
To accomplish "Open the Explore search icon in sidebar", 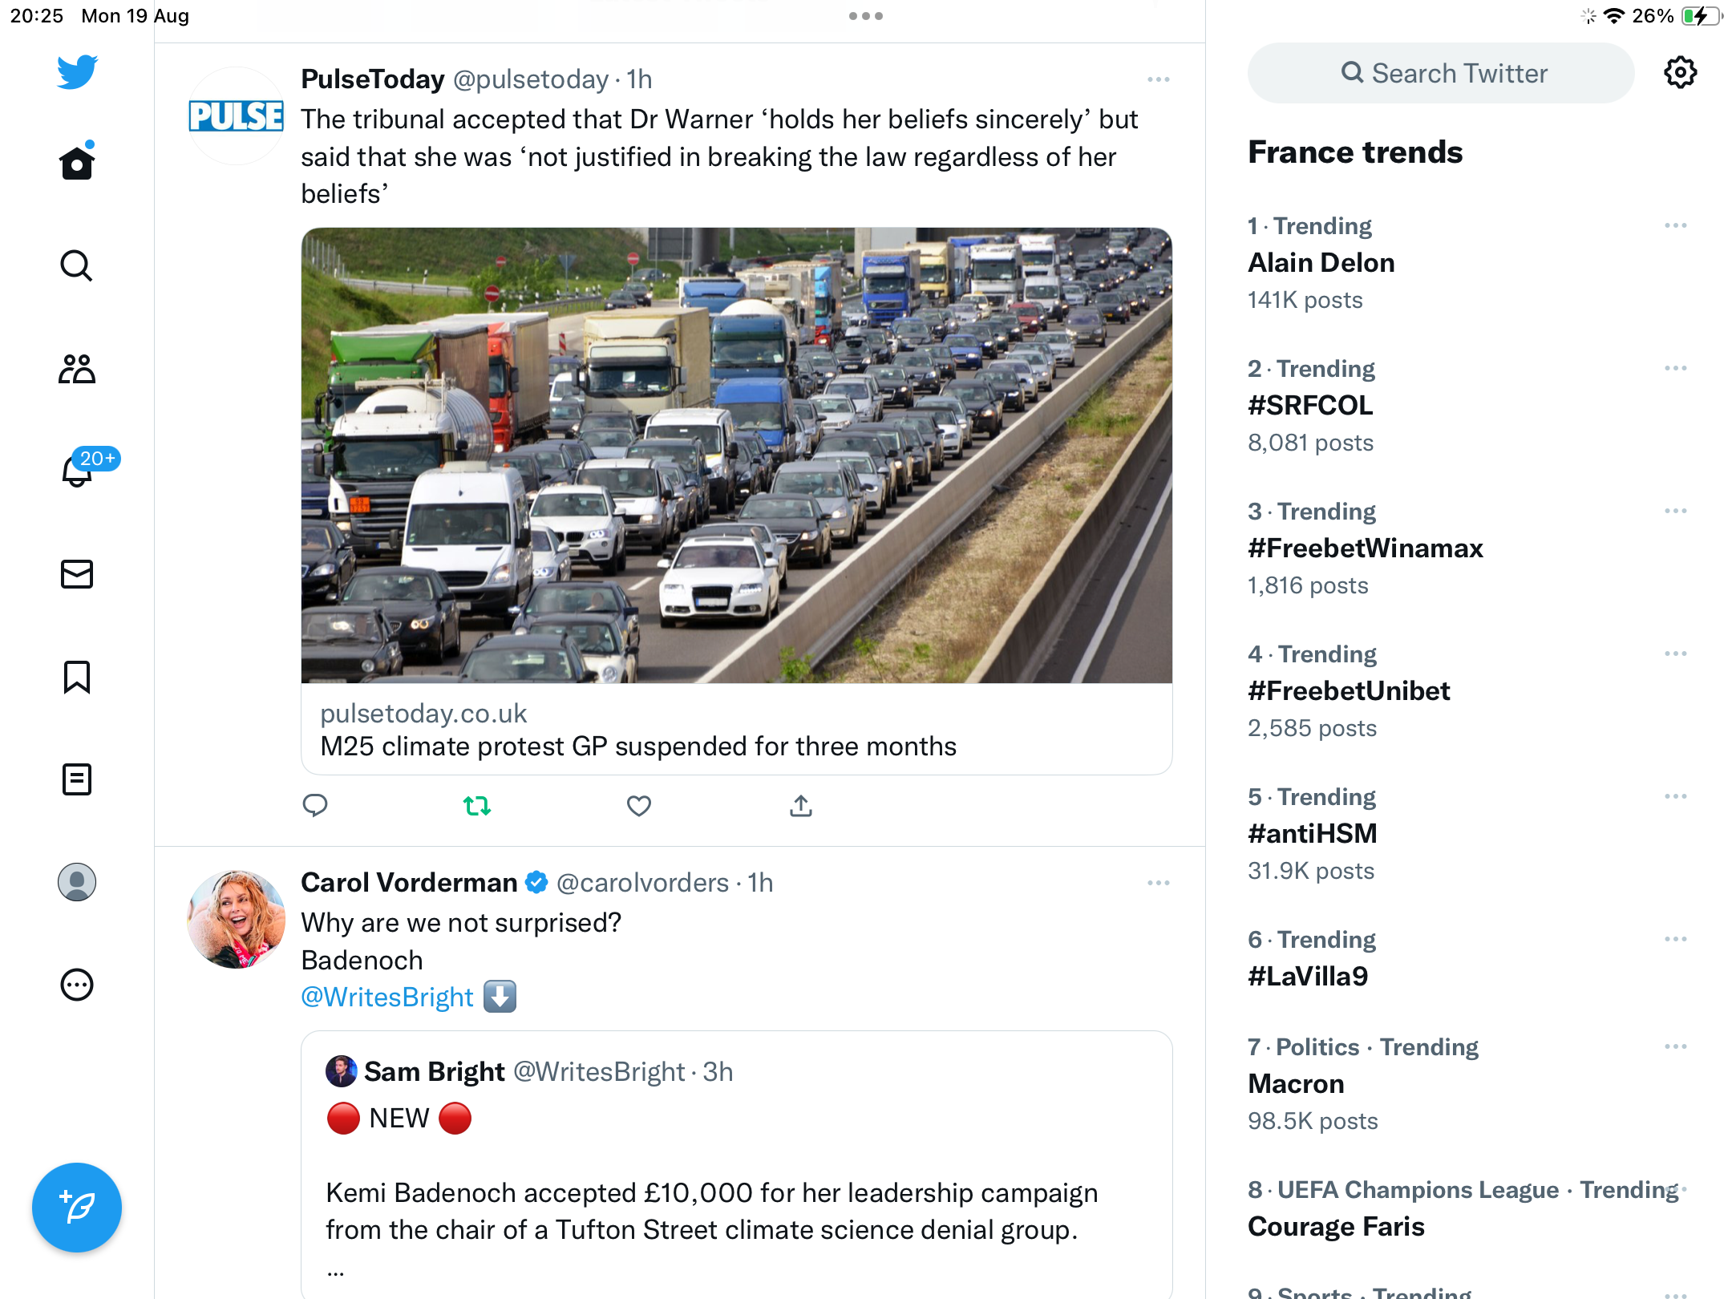I will tap(77, 265).
